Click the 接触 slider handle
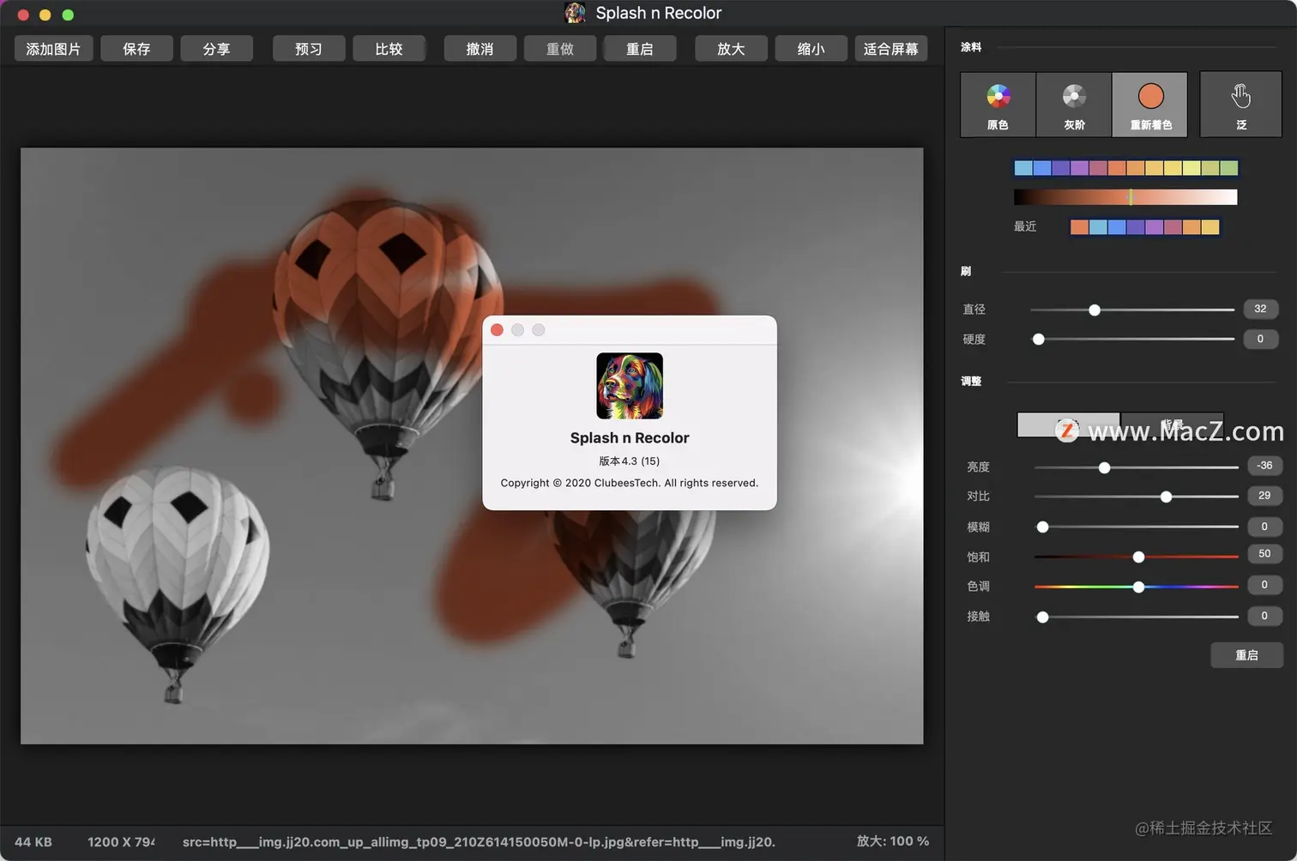1297x861 pixels. pos(1043,617)
